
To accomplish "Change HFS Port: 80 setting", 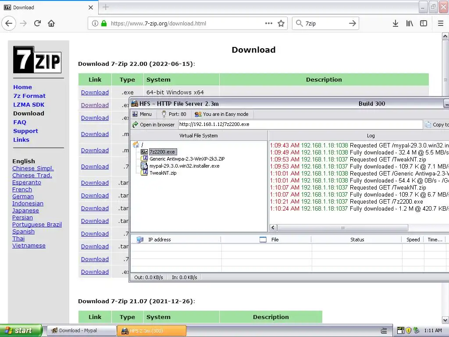I will pos(174,114).
